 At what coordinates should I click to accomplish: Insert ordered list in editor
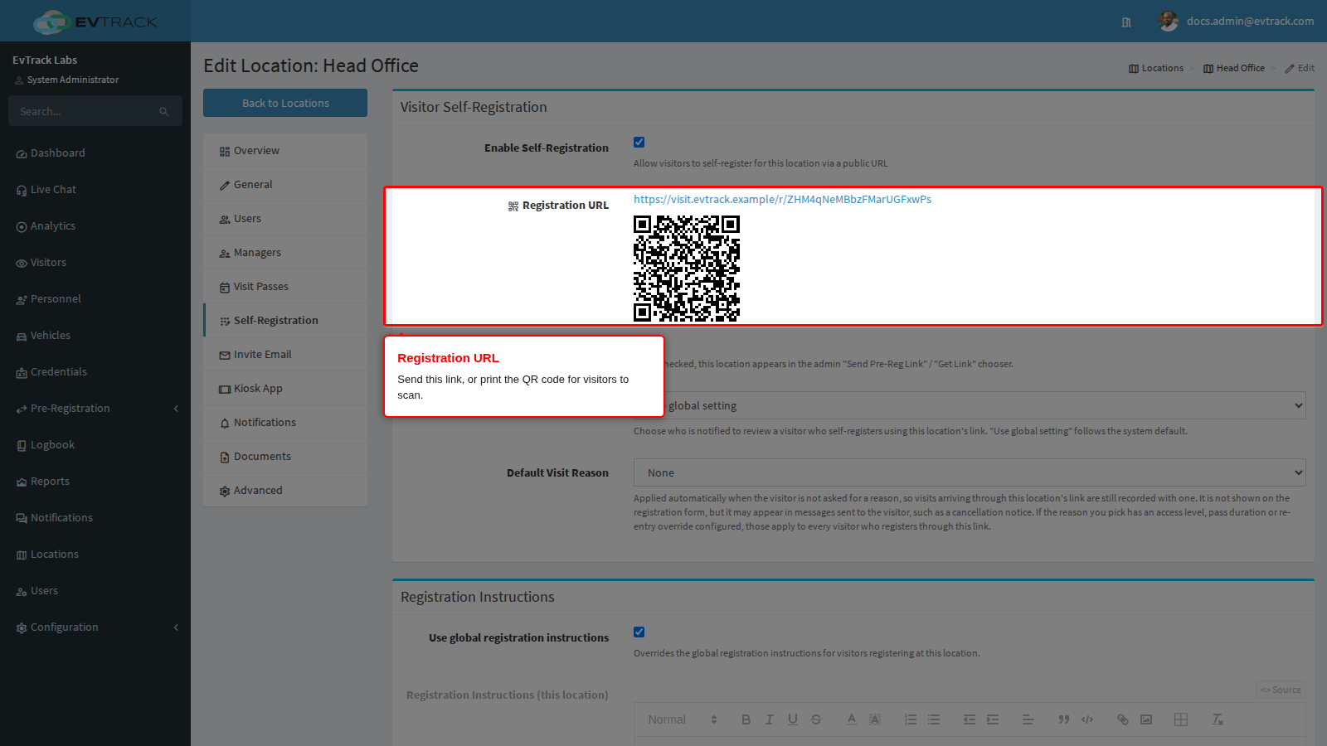911,719
